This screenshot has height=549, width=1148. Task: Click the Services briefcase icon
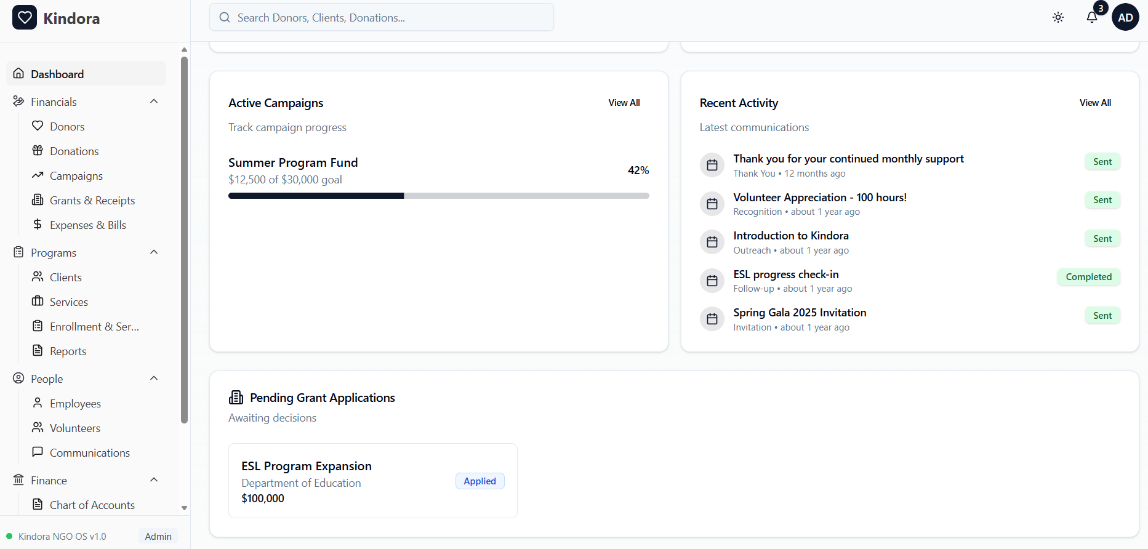click(x=38, y=301)
